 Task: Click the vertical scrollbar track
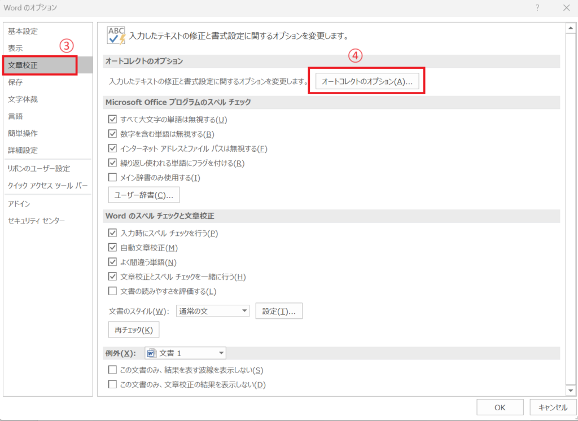tap(571, 209)
